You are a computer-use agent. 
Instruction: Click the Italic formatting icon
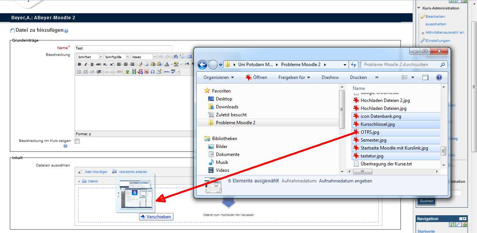[86, 64]
